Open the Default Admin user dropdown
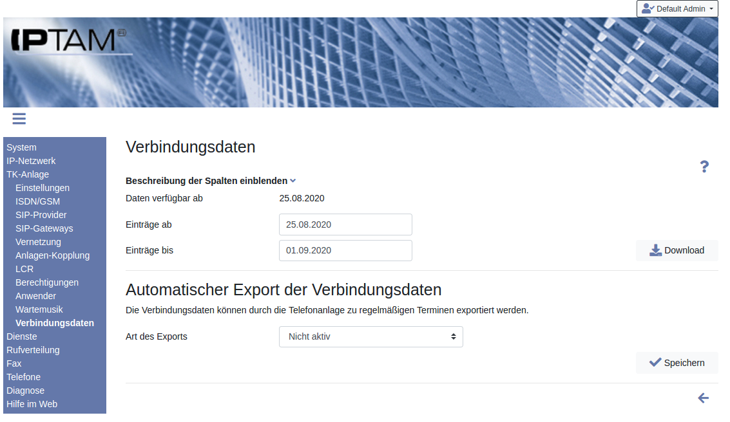Viewport: 730px width, 422px height. [677, 9]
